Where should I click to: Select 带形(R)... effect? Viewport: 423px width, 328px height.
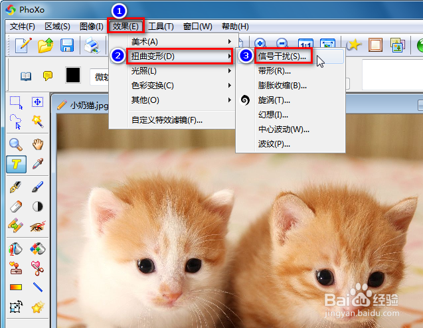(291, 71)
